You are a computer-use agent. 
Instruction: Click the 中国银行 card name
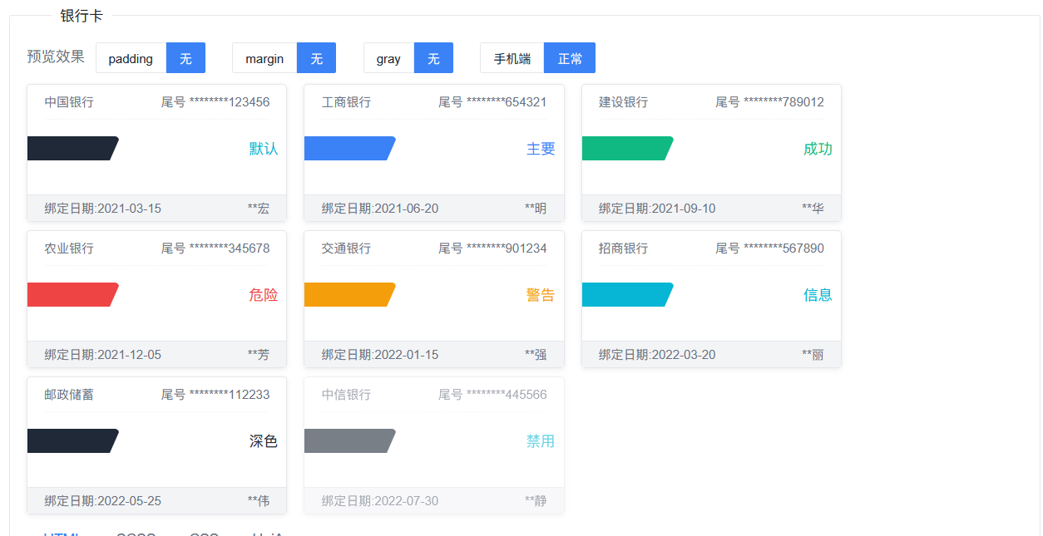69,102
